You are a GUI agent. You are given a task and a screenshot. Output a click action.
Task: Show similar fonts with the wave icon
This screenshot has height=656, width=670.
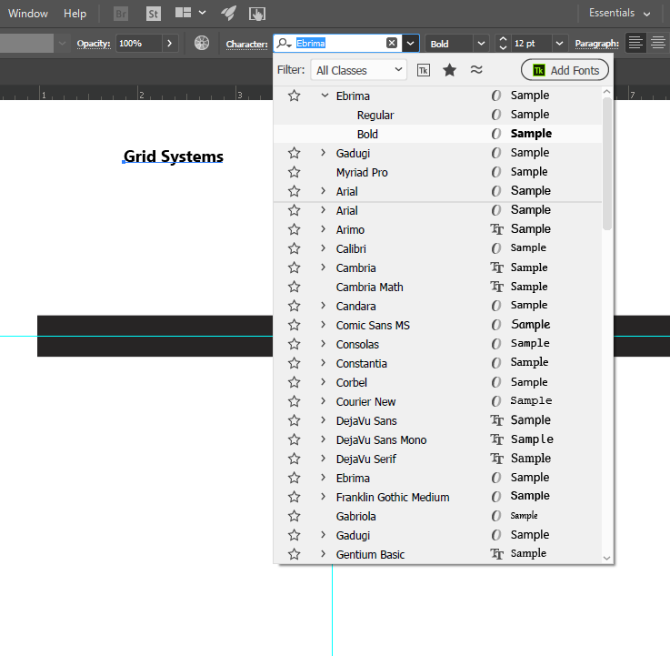click(475, 70)
